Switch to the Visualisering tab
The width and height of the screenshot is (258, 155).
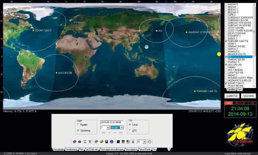(x=71, y=149)
